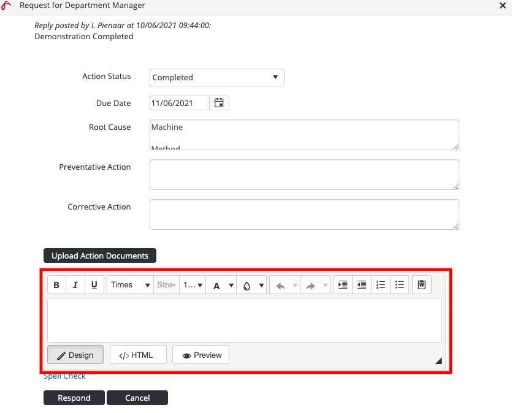Open the Due Date calendar picker
This screenshot has height=413, width=512.
coord(219,103)
